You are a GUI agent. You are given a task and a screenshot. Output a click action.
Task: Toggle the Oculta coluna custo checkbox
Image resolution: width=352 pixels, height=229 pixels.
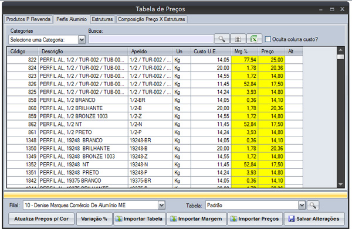(x=268, y=39)
